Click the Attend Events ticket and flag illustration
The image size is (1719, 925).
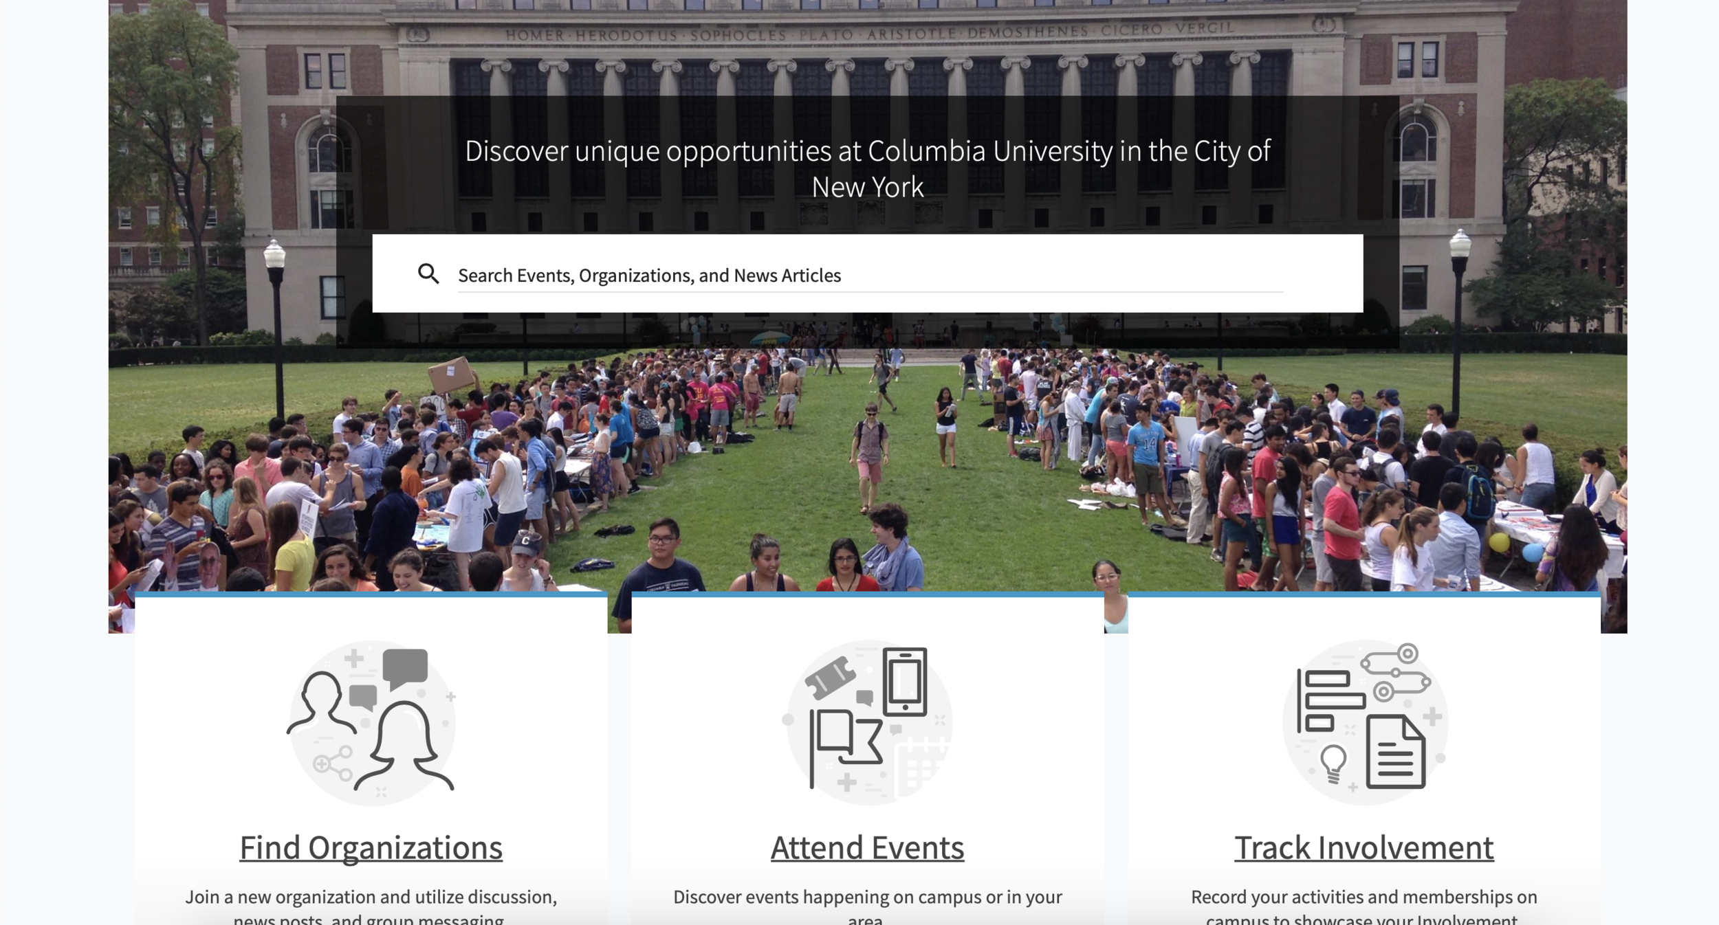pyautogui.click(x=868, y=722)
